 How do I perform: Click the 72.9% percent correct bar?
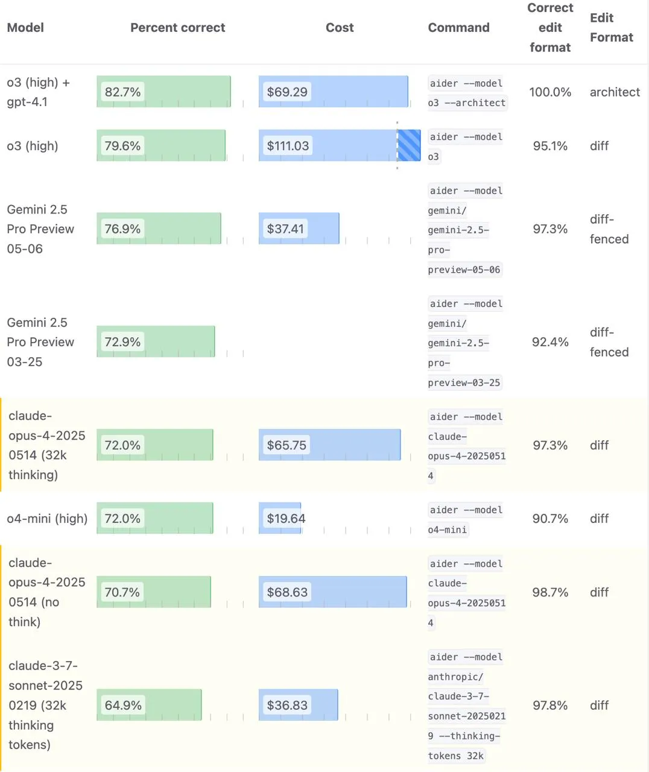click(x=156, y=341)
